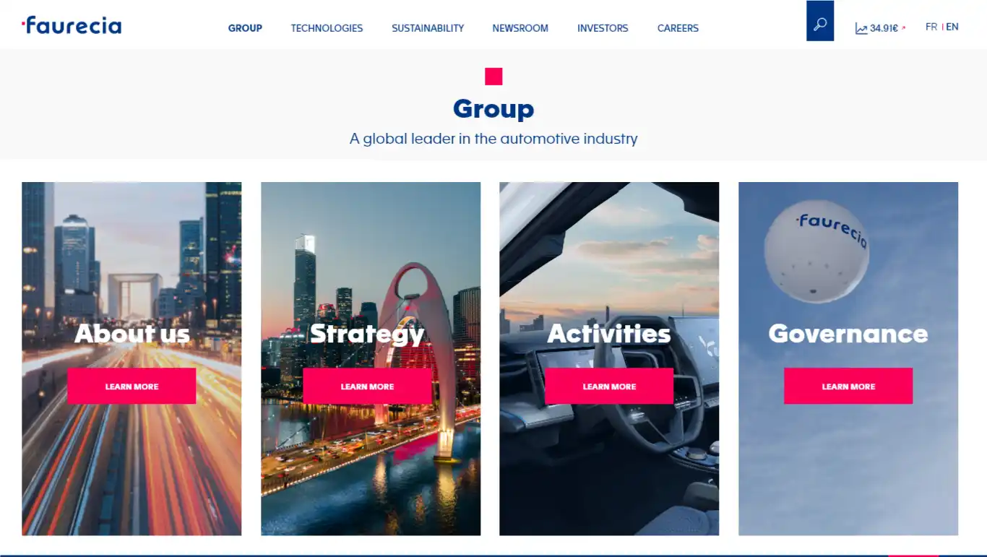This screenshot has height=557, width=987.
Task: Click the 34.91€ share price link
Action: [x=884, y=28]
